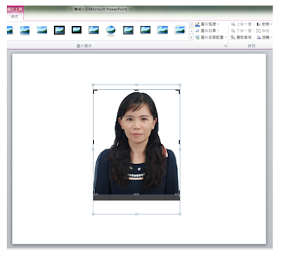Click the Rotate objects icon

point(259,37)
